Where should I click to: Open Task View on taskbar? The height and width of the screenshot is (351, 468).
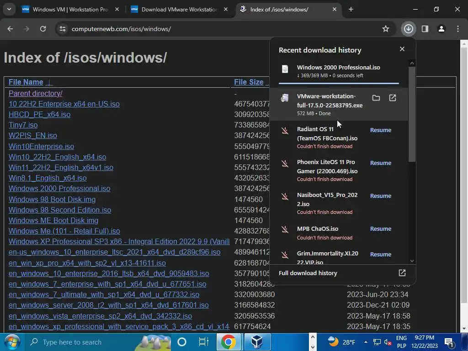[x=203, y=342]
